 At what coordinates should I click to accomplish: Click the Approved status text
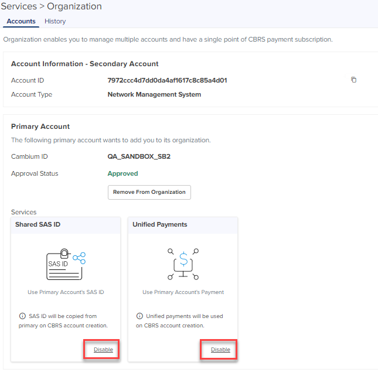122,173
